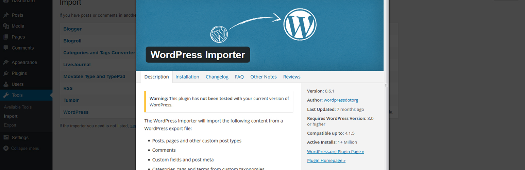This screenshot has height=170, width=525.
Task: Select the Tools menu item
Action: [x=26, y=95]
